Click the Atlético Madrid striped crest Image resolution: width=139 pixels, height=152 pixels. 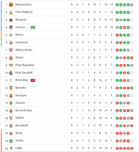pyautogui.click(x=11, y=27)
